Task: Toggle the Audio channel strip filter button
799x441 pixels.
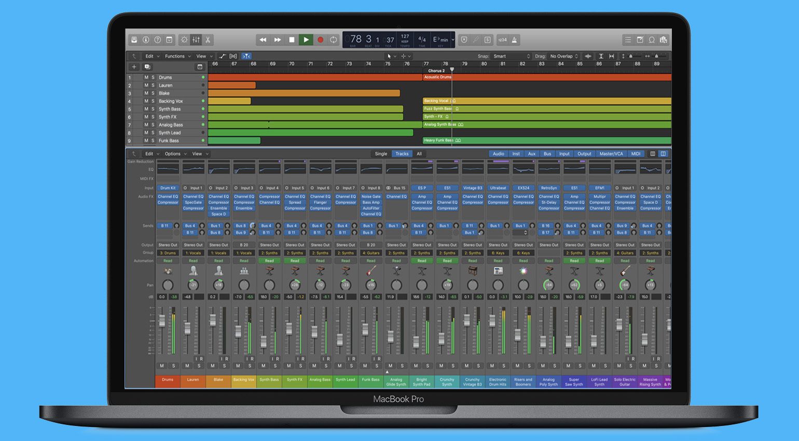Action: pyautogui.click(x=499, y=154)
